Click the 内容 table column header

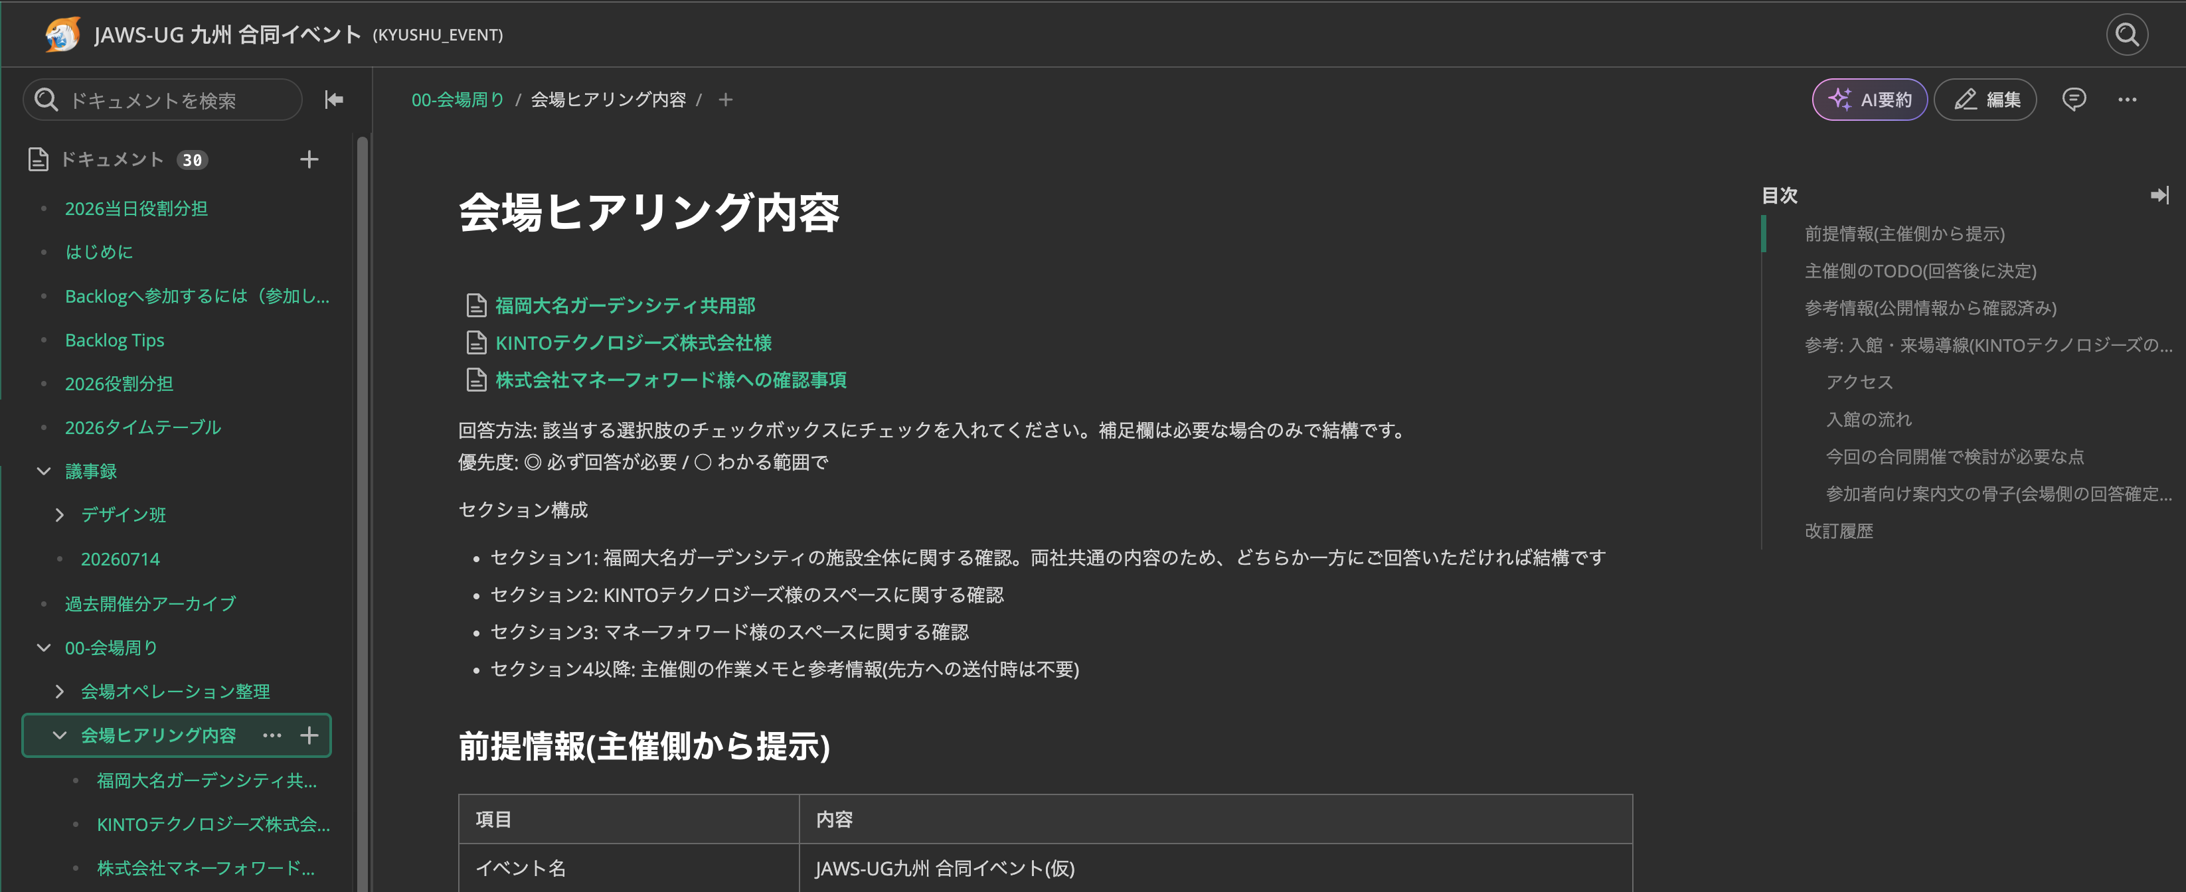pyautogui.click(x=1215, y=819)
